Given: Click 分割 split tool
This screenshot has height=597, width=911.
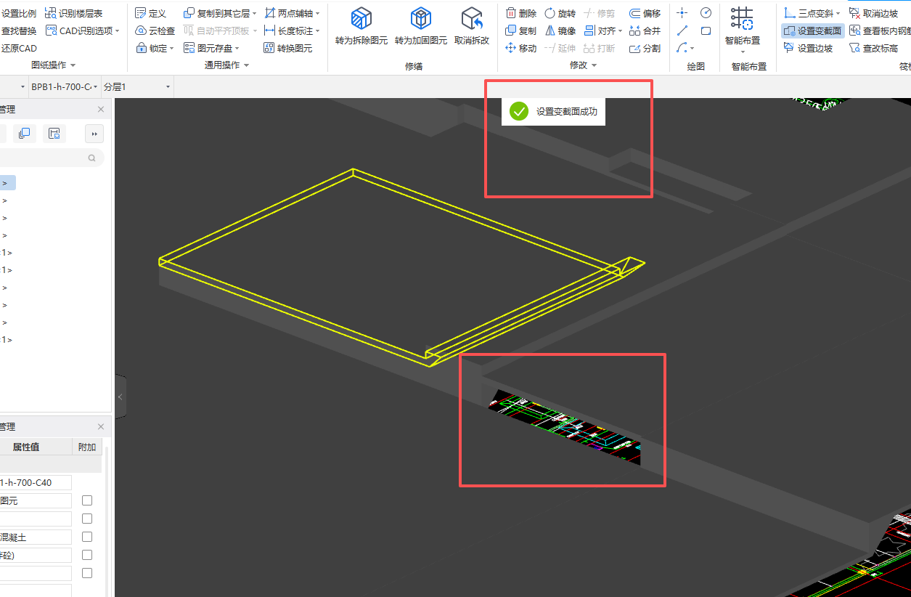Looking at the screenshot, I should pyautogui.click(x=645, y=48).
